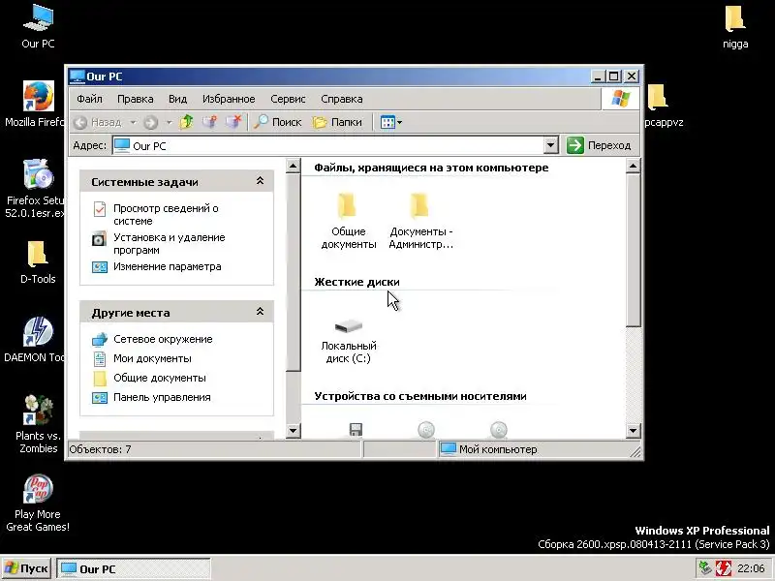Open the Справка menu
The width and height of the screenshot is (775, 581).
[x=342, y=99]
